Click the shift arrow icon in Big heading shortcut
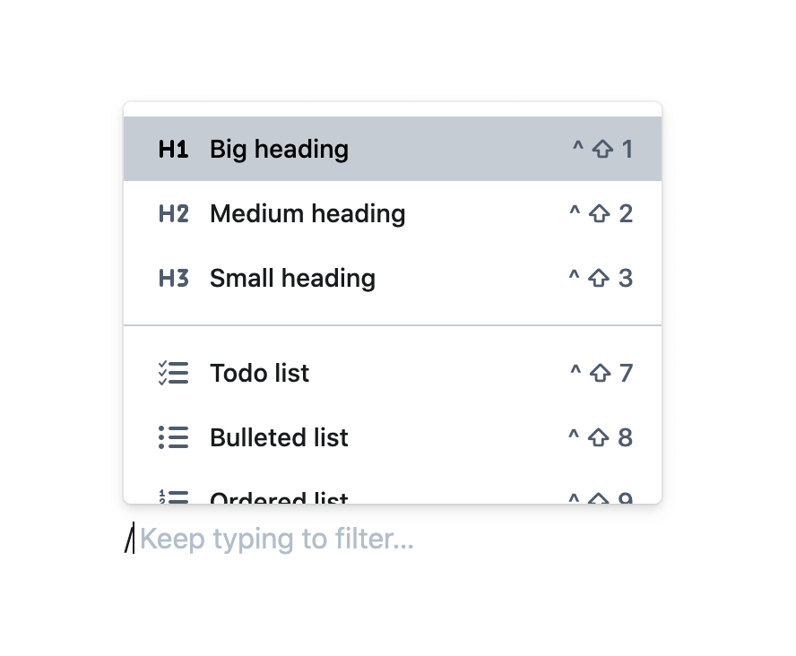The height and width of the screenshot is (656, 796). point(602,150)
